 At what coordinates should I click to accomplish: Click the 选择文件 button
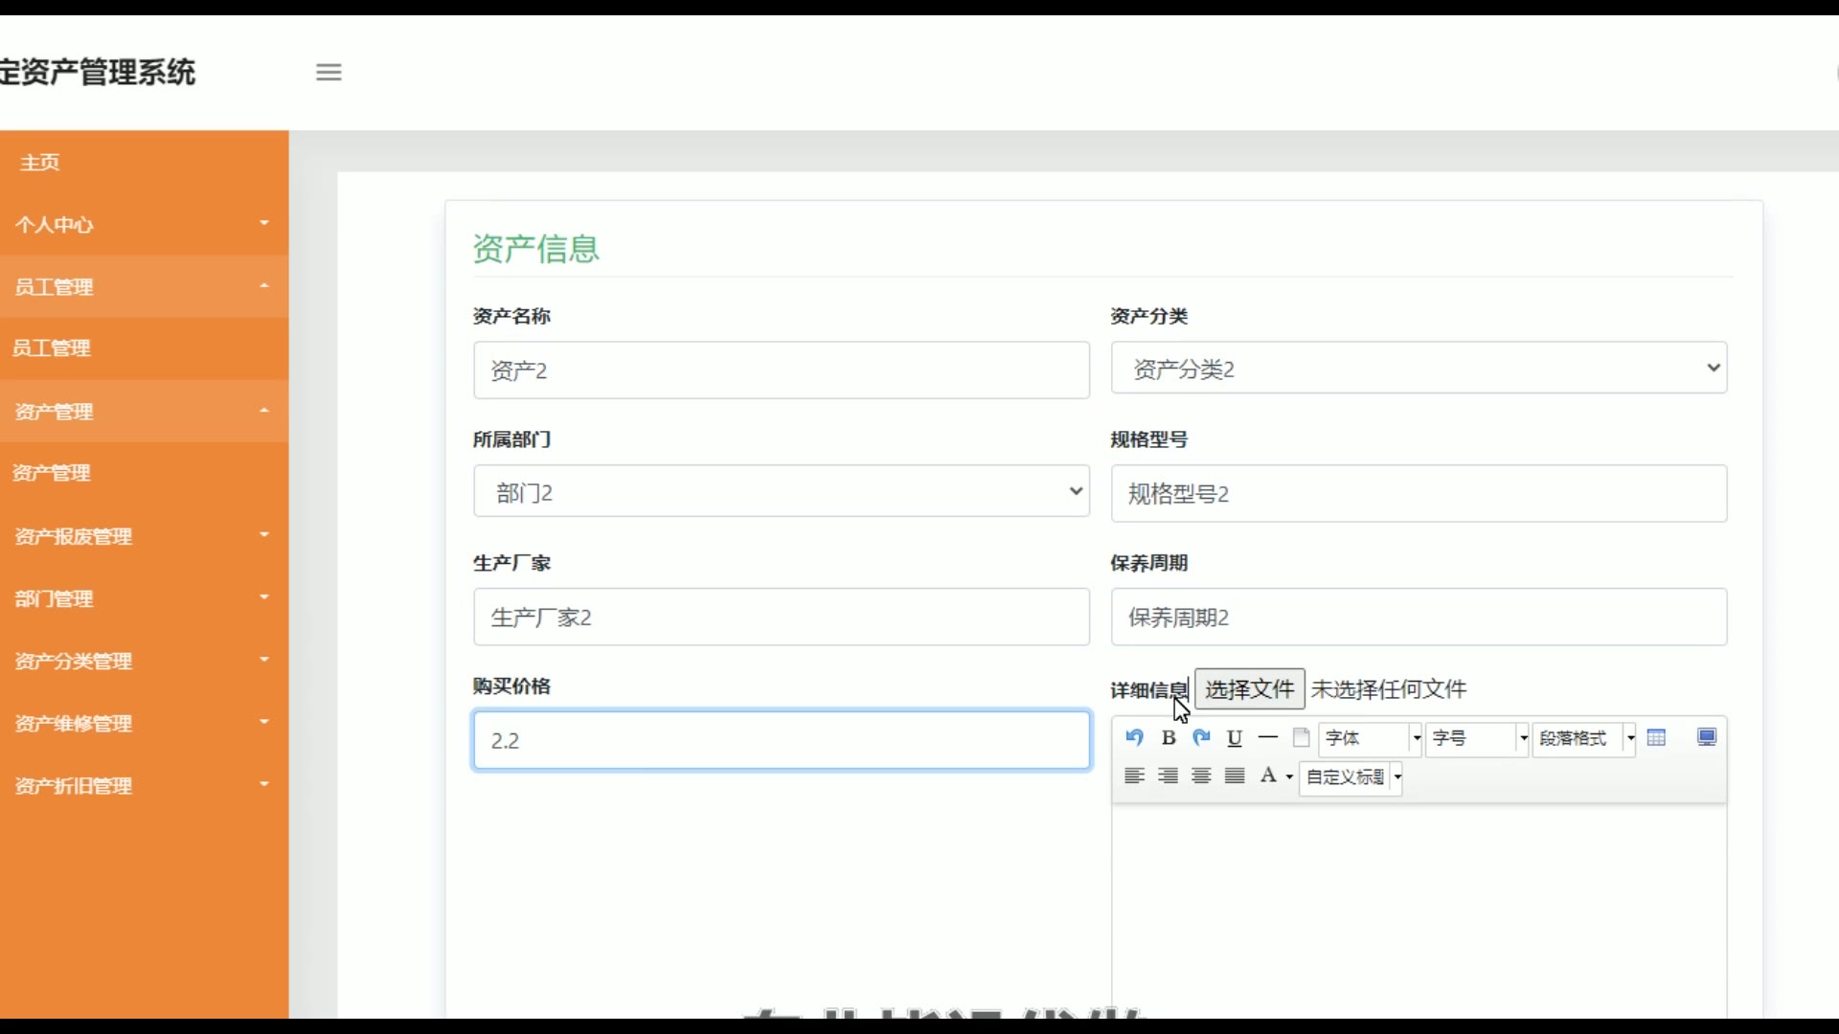point(1249,689)
